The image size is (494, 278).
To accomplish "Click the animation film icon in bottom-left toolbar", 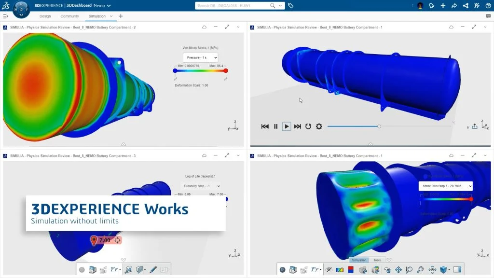I will (92, 270).
